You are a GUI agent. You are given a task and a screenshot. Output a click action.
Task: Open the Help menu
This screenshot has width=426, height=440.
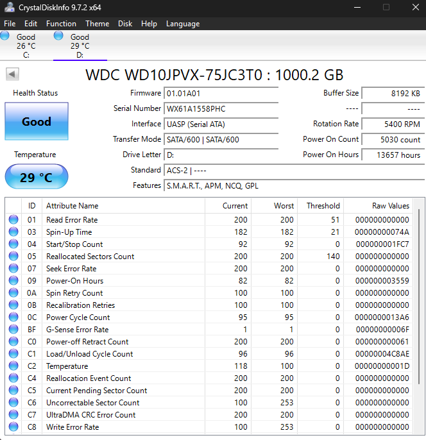click(149, 24)
